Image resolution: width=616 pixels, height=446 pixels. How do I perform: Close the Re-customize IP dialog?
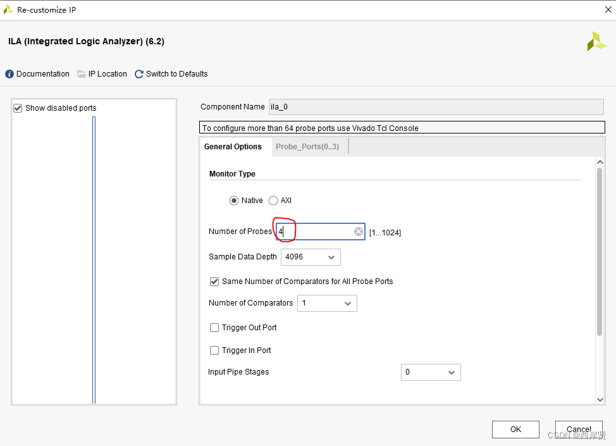pos(608,9)
